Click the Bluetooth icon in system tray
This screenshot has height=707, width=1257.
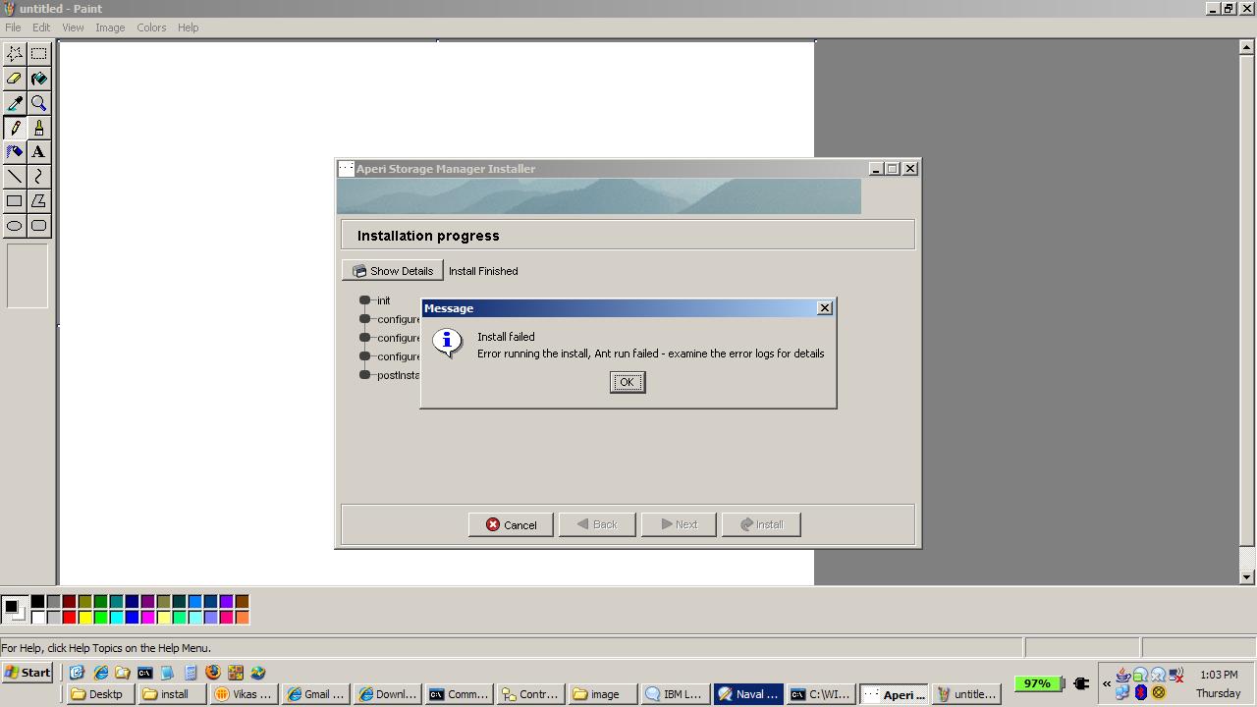1141,692
